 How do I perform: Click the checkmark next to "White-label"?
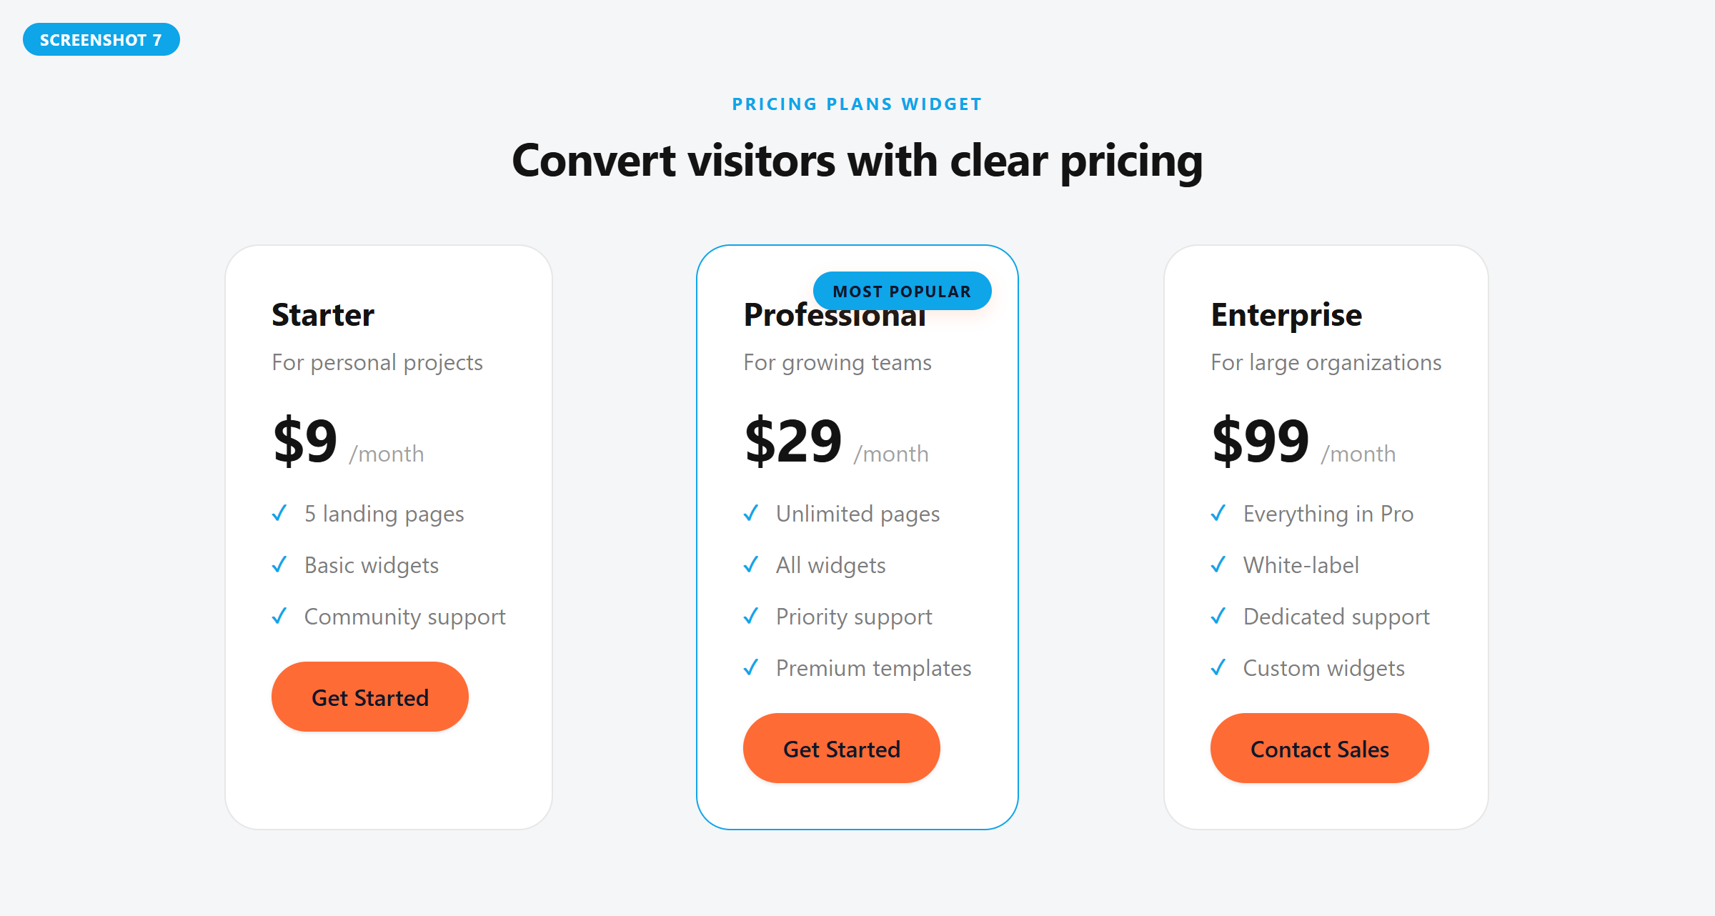[x=1218, y=564]
